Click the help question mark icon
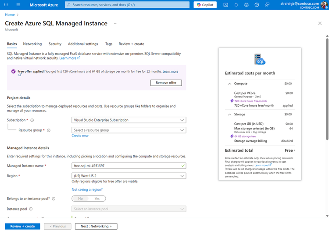The width and height of the screenshot is (329, 234). 257,5
